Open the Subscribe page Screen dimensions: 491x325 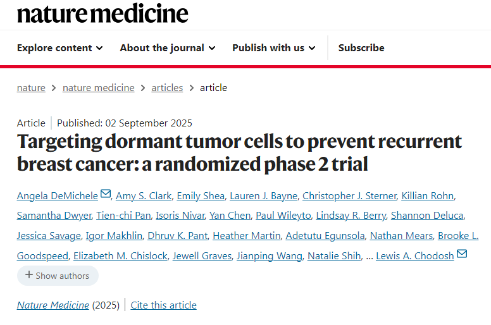361,48
